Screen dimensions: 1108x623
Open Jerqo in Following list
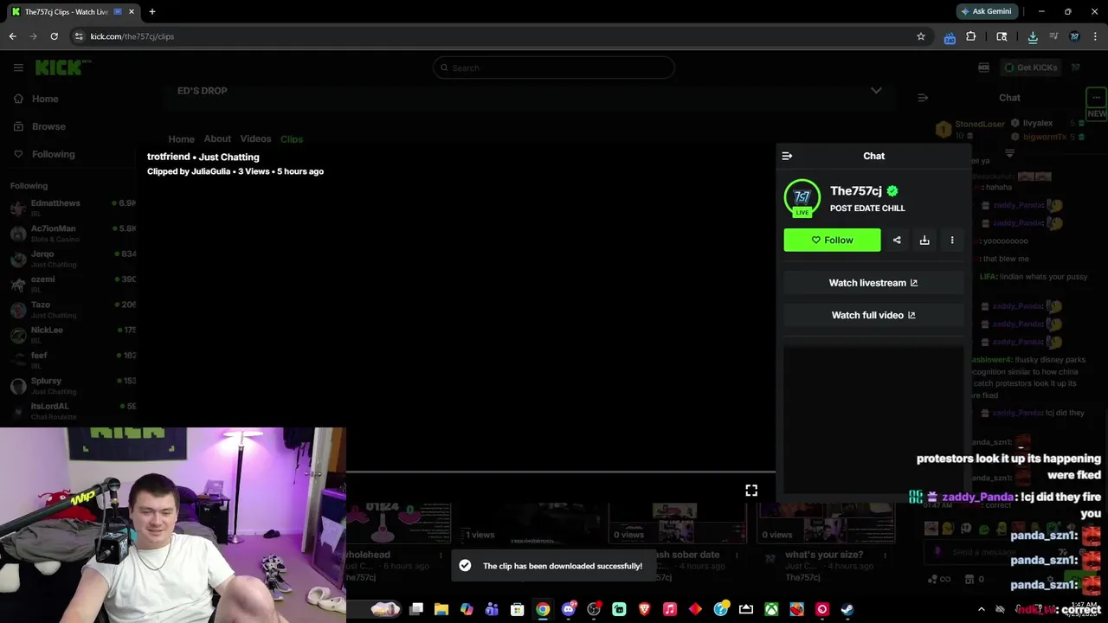(73, 259)
